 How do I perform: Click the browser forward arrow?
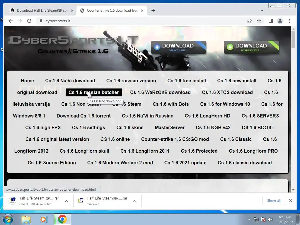[x=20, y=21]
